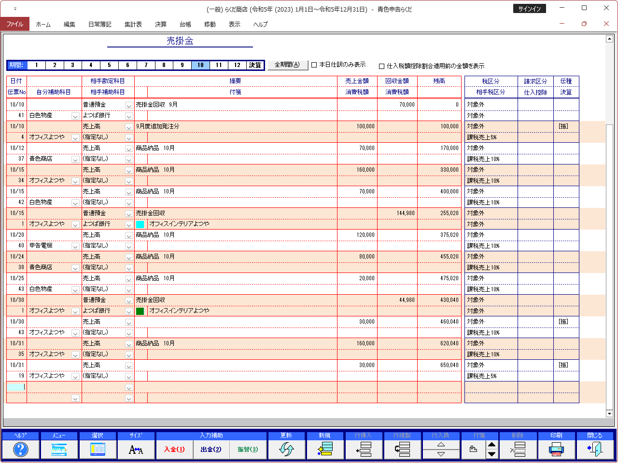Click the sticky note up arrow
The image size is (618, 463).
tap(492, 445)
